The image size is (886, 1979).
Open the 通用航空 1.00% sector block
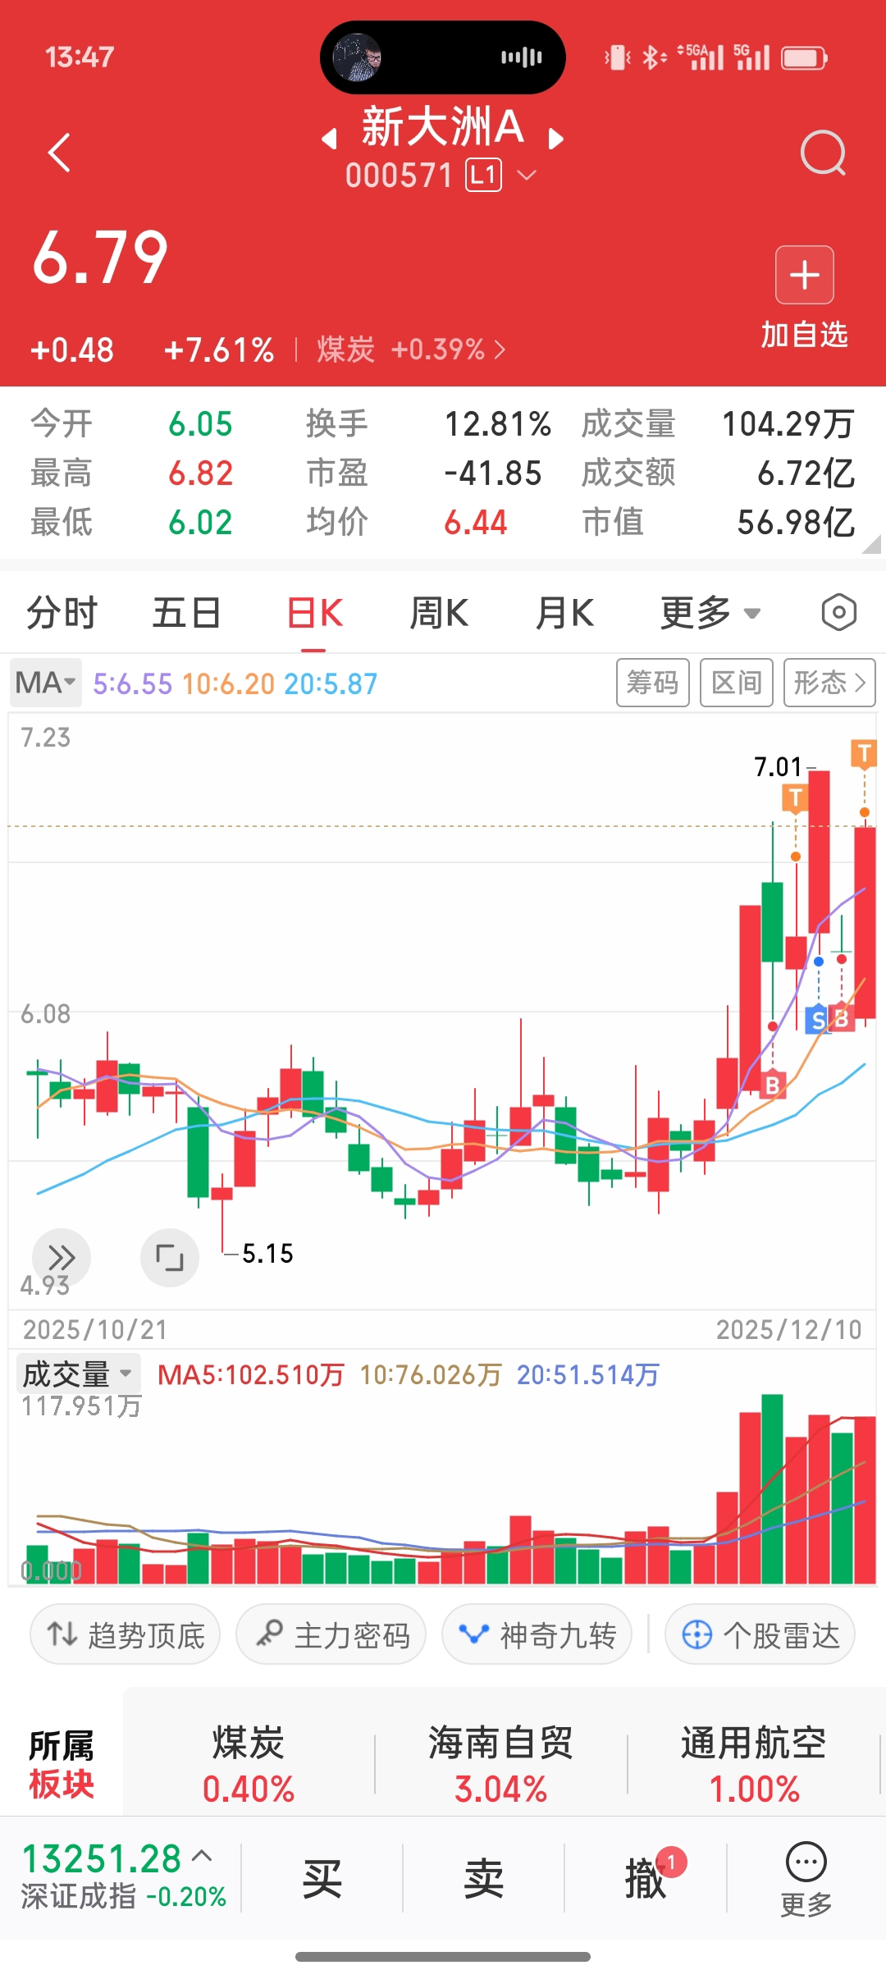753,1764
